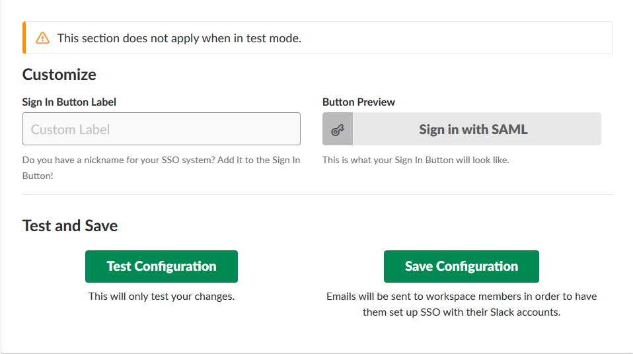Viewport: 633px width, 354px height.
Task: Click the Customize section heading
Action: [x=59, y=75]
